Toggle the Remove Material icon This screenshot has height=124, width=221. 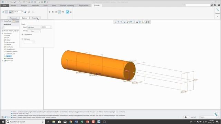pos(29,12)
